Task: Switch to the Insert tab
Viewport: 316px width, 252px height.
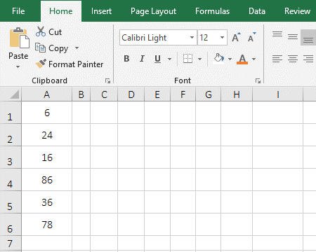Action: 101,11
